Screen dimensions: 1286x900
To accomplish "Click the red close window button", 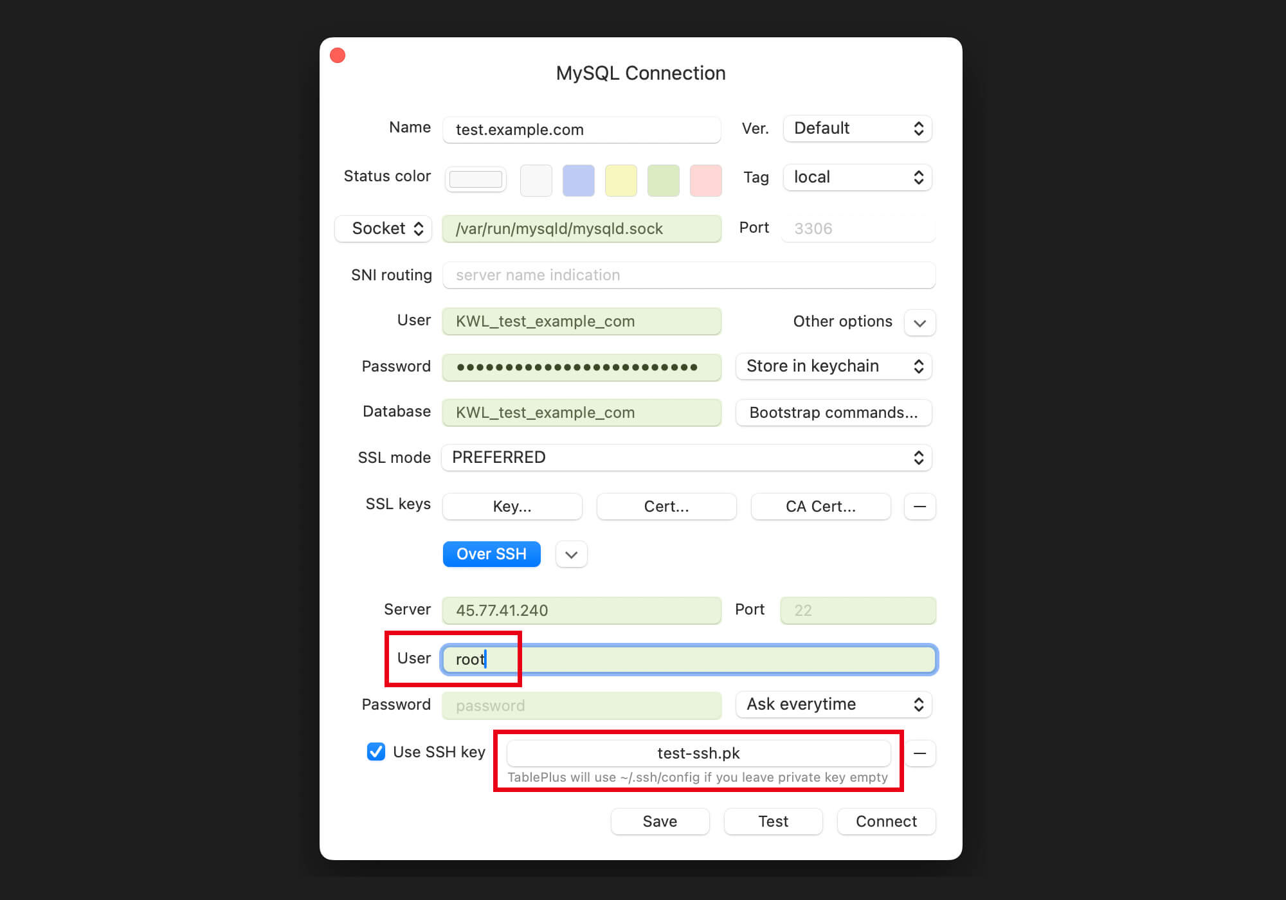I will click(338, 56).
